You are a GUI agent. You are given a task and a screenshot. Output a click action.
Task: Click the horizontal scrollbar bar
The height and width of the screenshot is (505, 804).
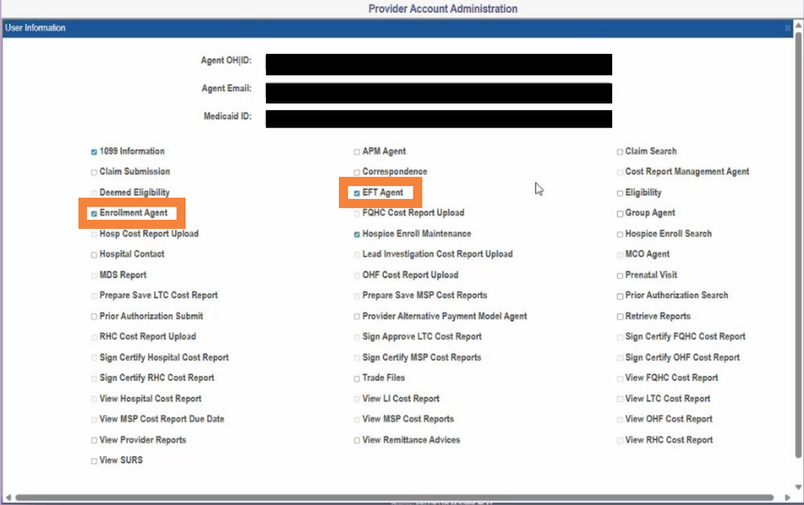394,497
